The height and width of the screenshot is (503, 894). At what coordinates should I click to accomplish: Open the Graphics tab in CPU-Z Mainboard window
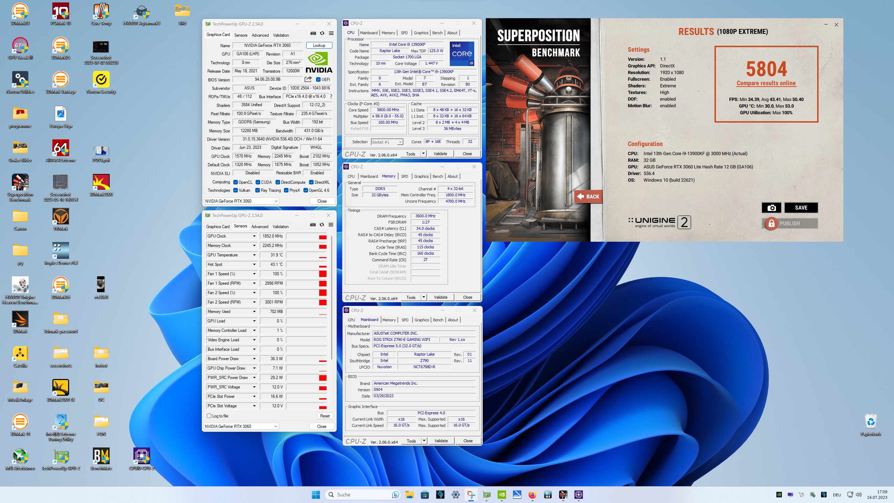[422, 320]
